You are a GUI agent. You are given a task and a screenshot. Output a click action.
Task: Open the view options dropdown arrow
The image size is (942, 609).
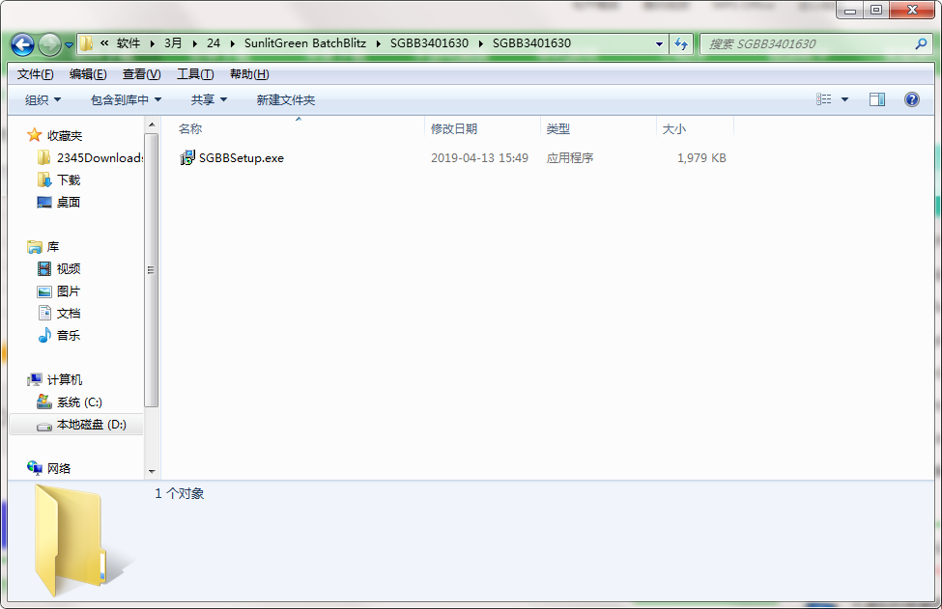[844, 99]
